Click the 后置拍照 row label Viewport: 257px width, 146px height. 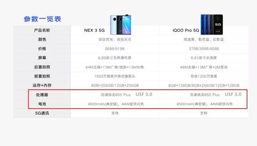[x=42, y=67]
